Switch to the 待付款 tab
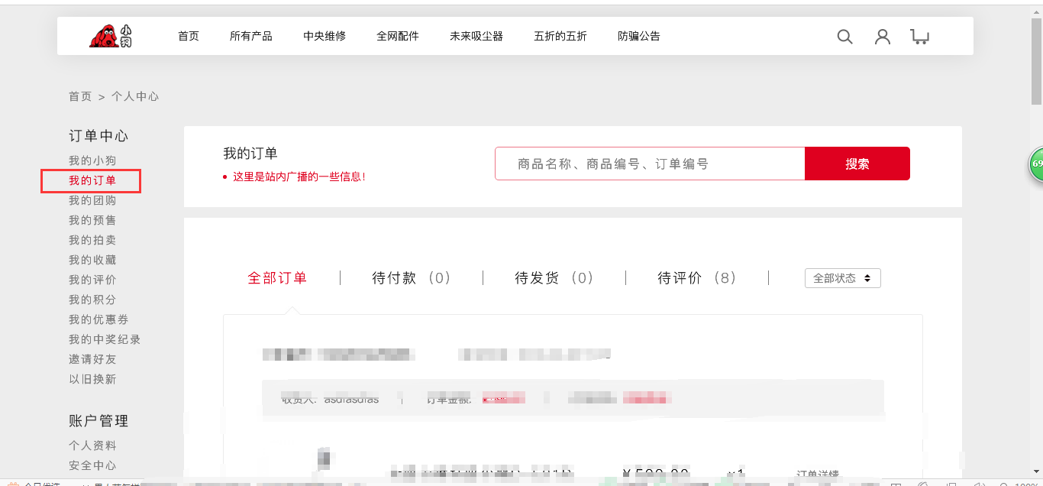The image size is (1043, 486). pos(412,278)
